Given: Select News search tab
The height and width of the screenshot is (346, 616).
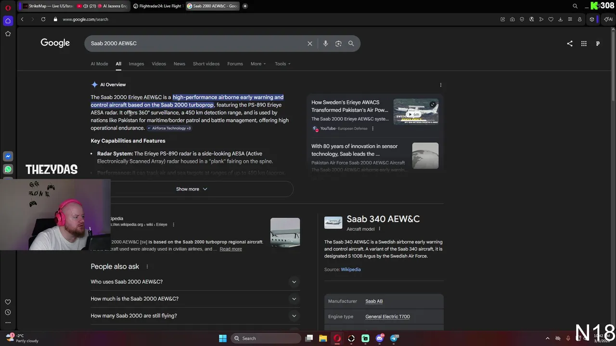Looking at the screenshot, I should (x=180, y=64).
